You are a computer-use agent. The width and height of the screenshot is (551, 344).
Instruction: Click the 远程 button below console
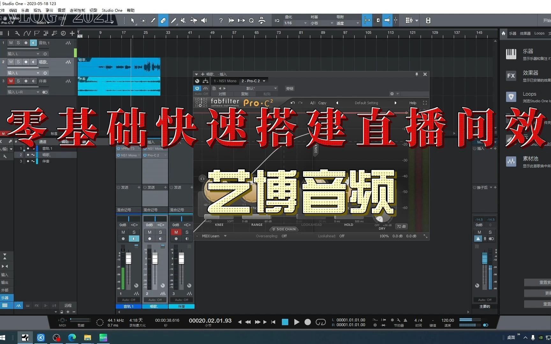point(68,305)
